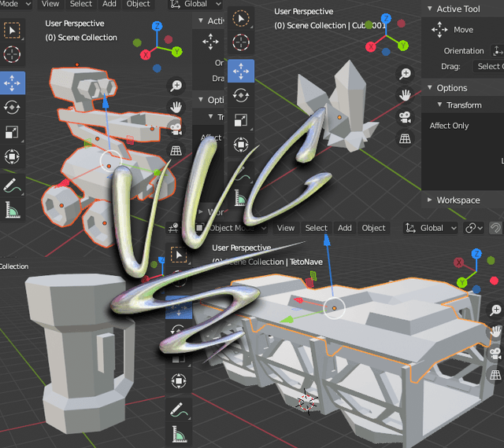
Task: Toggle the snap magnet in TetoNave header
Action: (496, 228)
